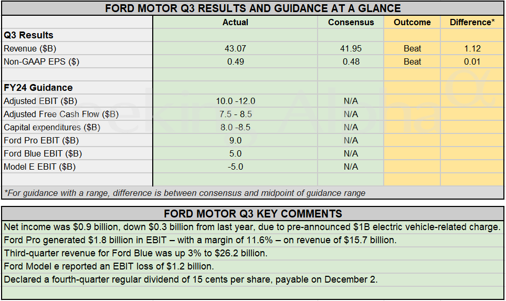Click the Revenue actual value 43.07
The width and height of the screenshot is (506, 301).
pos(235,48)
